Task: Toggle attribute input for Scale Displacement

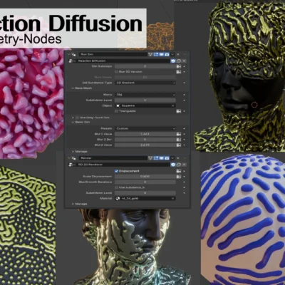Action: point(179,177)
